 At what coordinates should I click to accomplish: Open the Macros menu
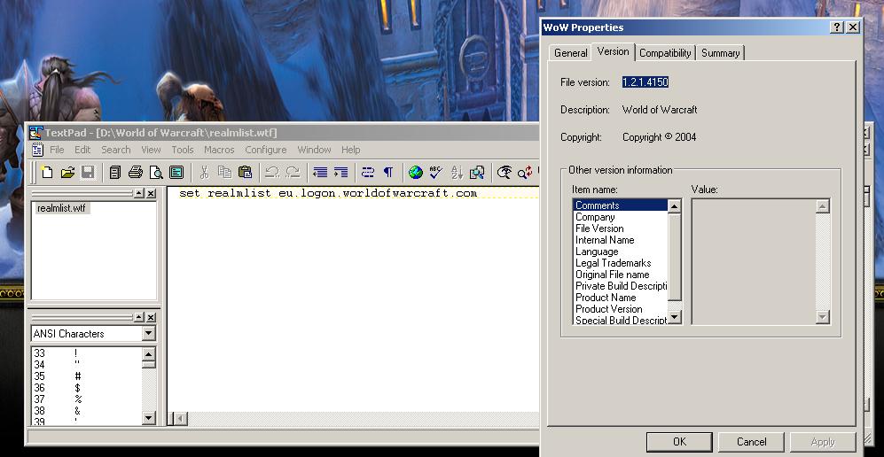(219, 150)
